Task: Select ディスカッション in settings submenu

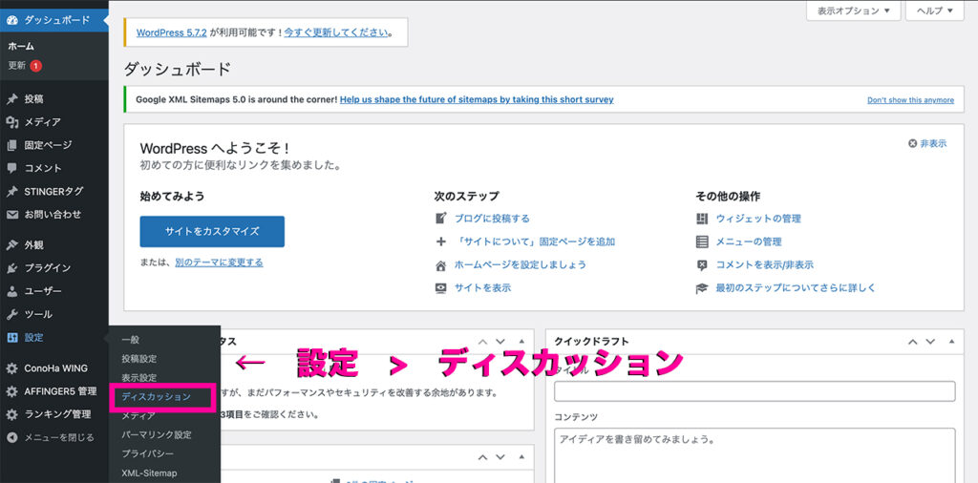Action: pyautogui.click(x=157, y=396)
